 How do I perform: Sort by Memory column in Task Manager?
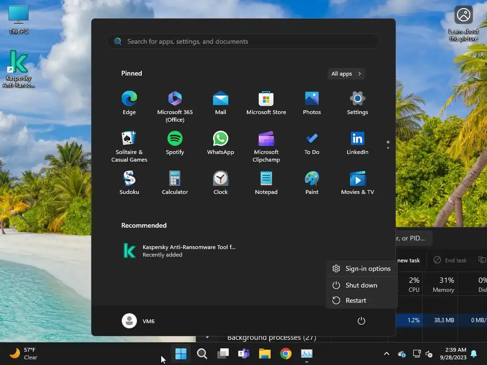(x=440, y=284)
